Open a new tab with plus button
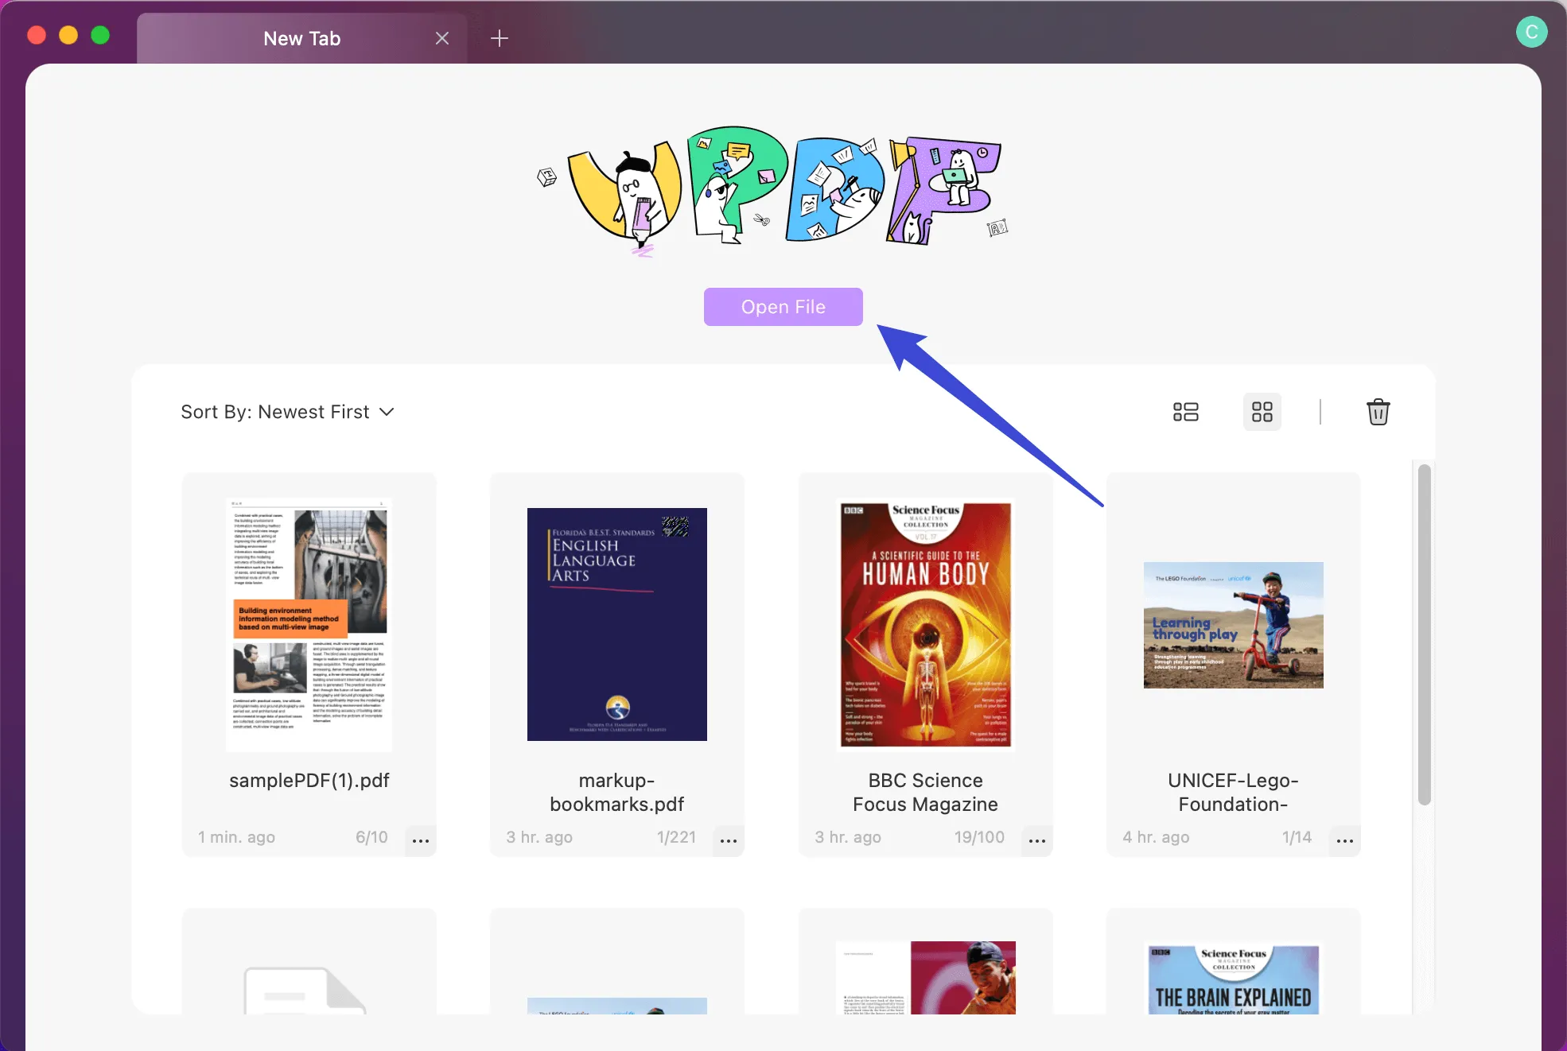This screenshot has height=1051, width=1567. 500,37
